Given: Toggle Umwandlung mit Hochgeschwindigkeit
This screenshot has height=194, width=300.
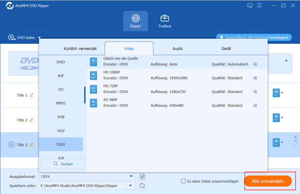Looking at the screenshot, I should (x=254, y=37).
